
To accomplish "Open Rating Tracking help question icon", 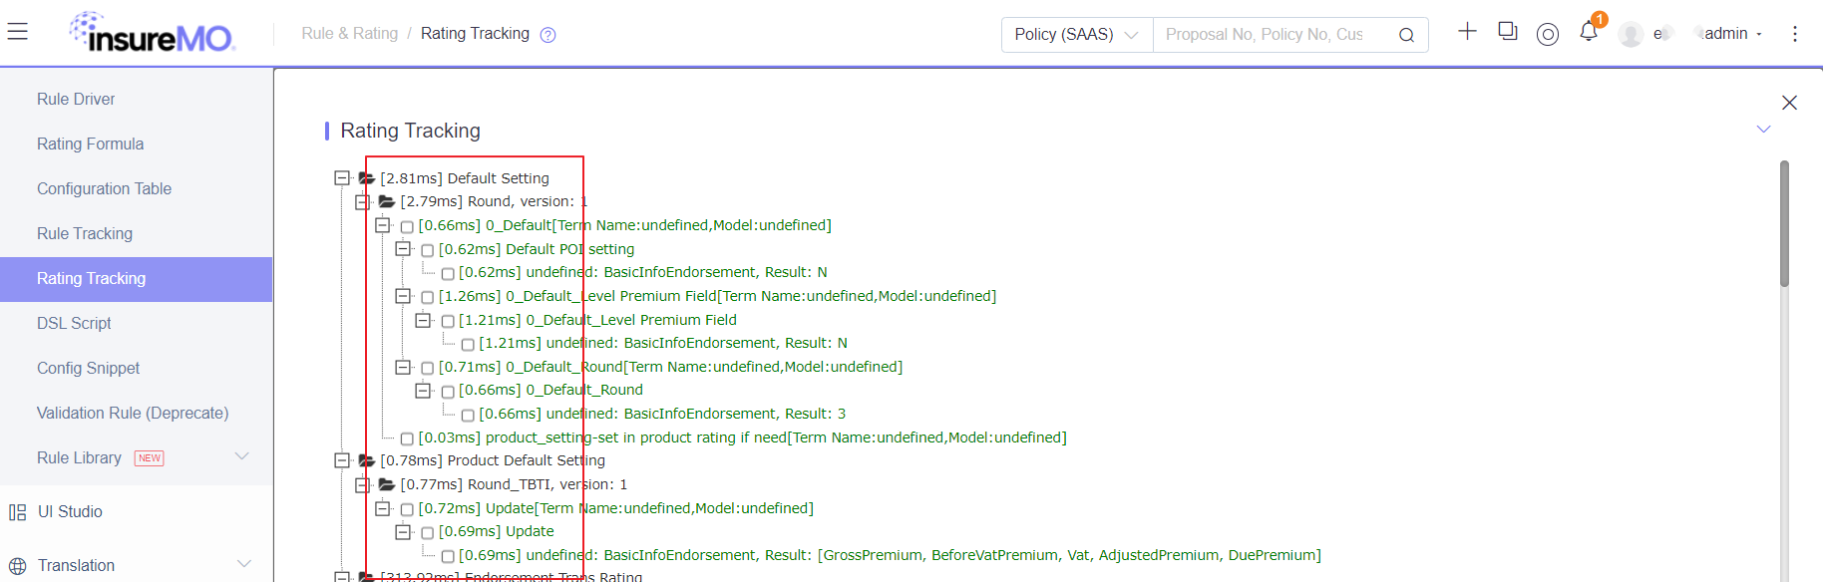I will click(x=547, y=35).
